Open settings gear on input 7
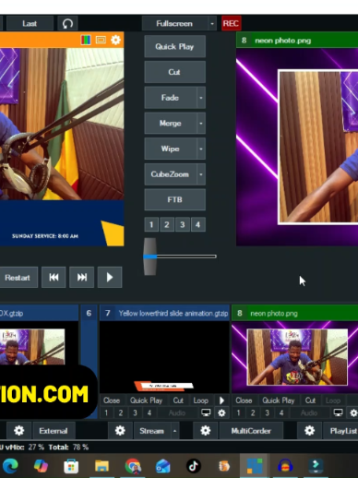 (221, 412)
